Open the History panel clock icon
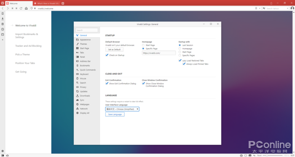The image size is (295, 157). pyautogui.click(x=3, y=30)
